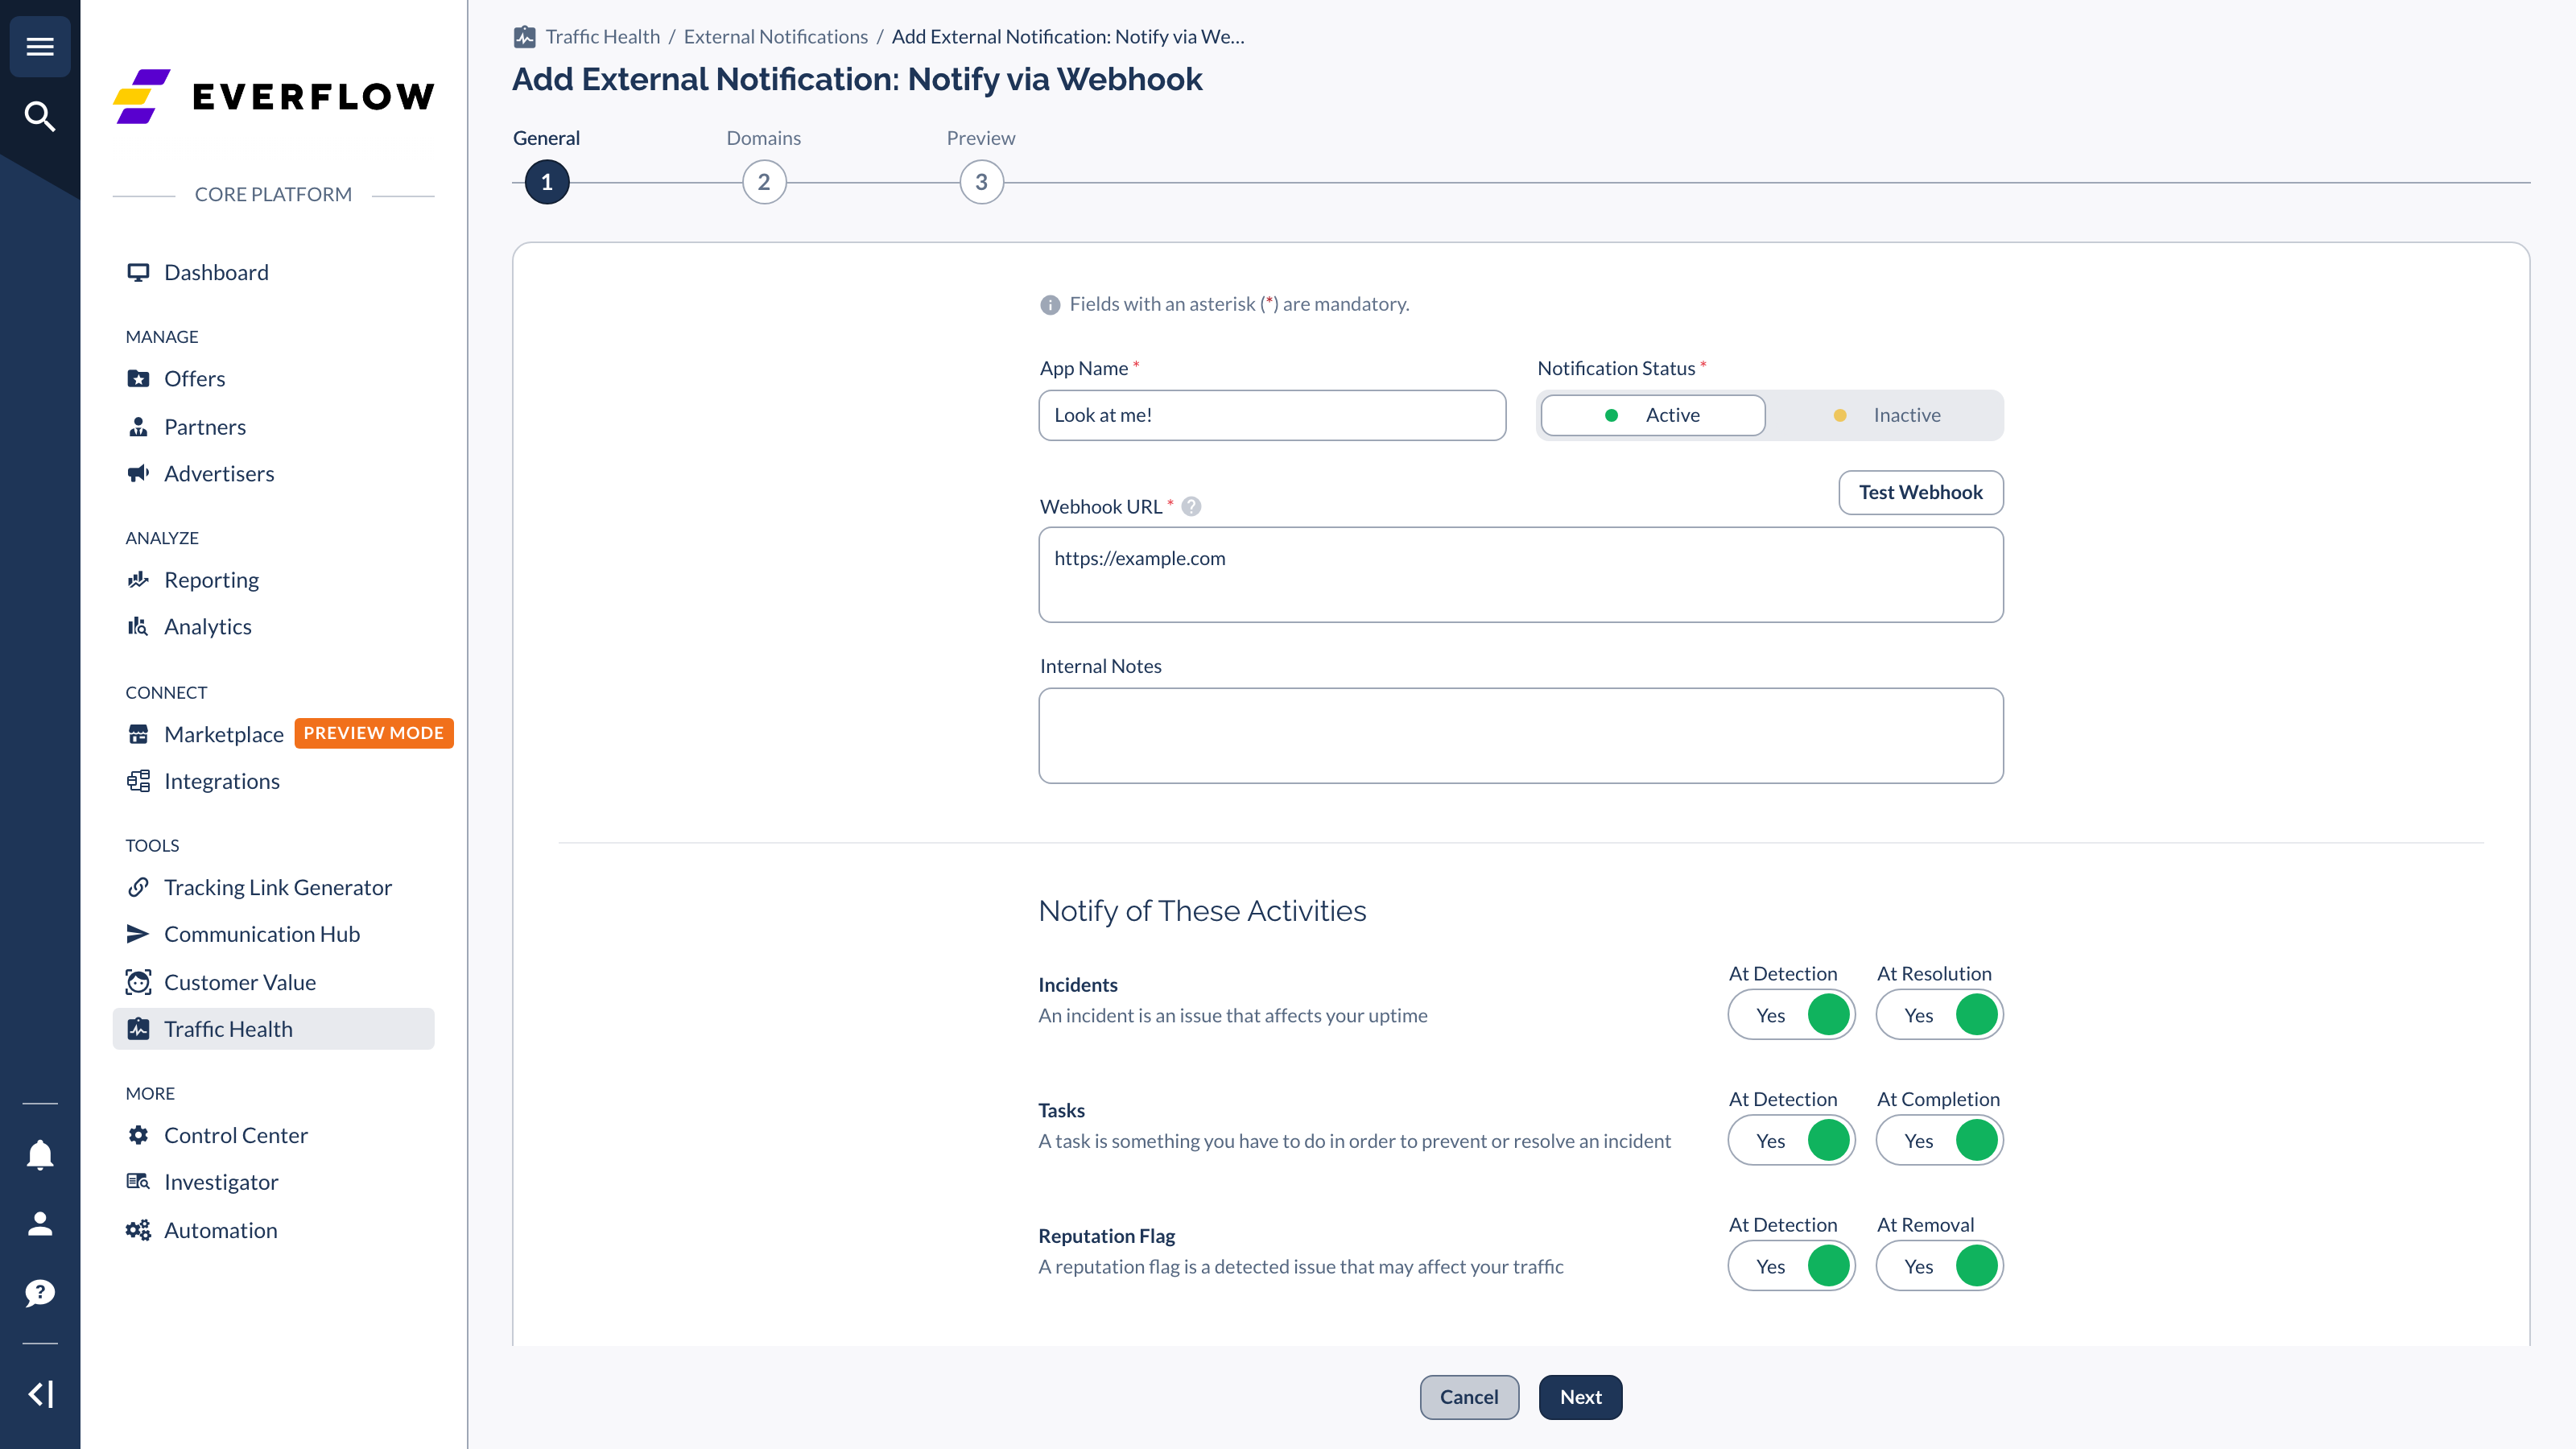Toggle Incidents At Resolution switch
Image resolution: width=2576 pixels, height=1449 pixels.
click(x=1940, y=1016)
